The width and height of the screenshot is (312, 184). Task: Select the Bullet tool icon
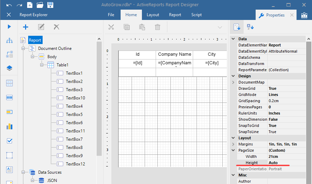coord(9,112)
